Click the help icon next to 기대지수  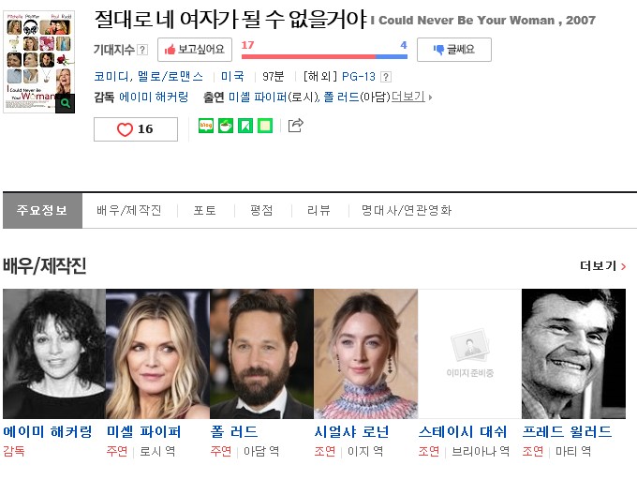tap(142, 50)
